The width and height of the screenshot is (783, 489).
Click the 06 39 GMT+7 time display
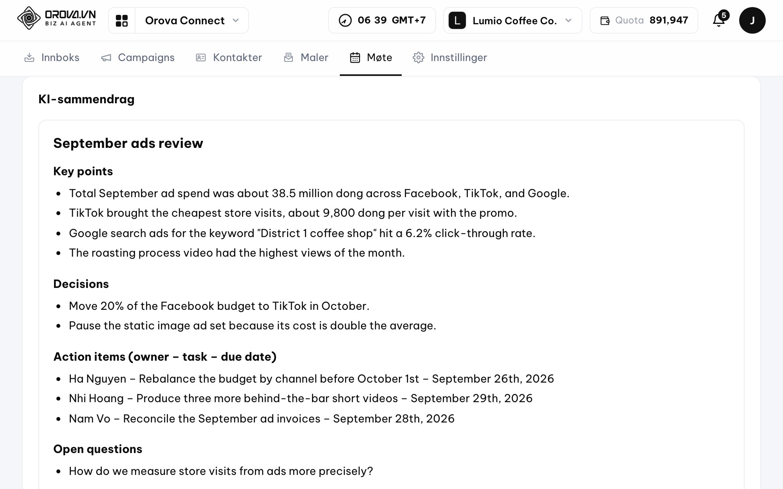click(382, 20)
